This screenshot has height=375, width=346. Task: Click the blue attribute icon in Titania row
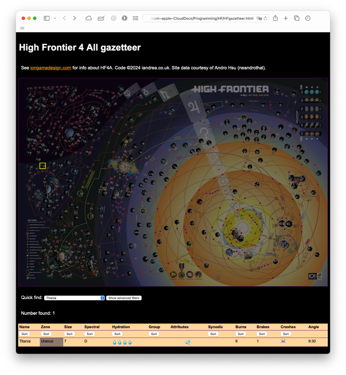point(188,342)
